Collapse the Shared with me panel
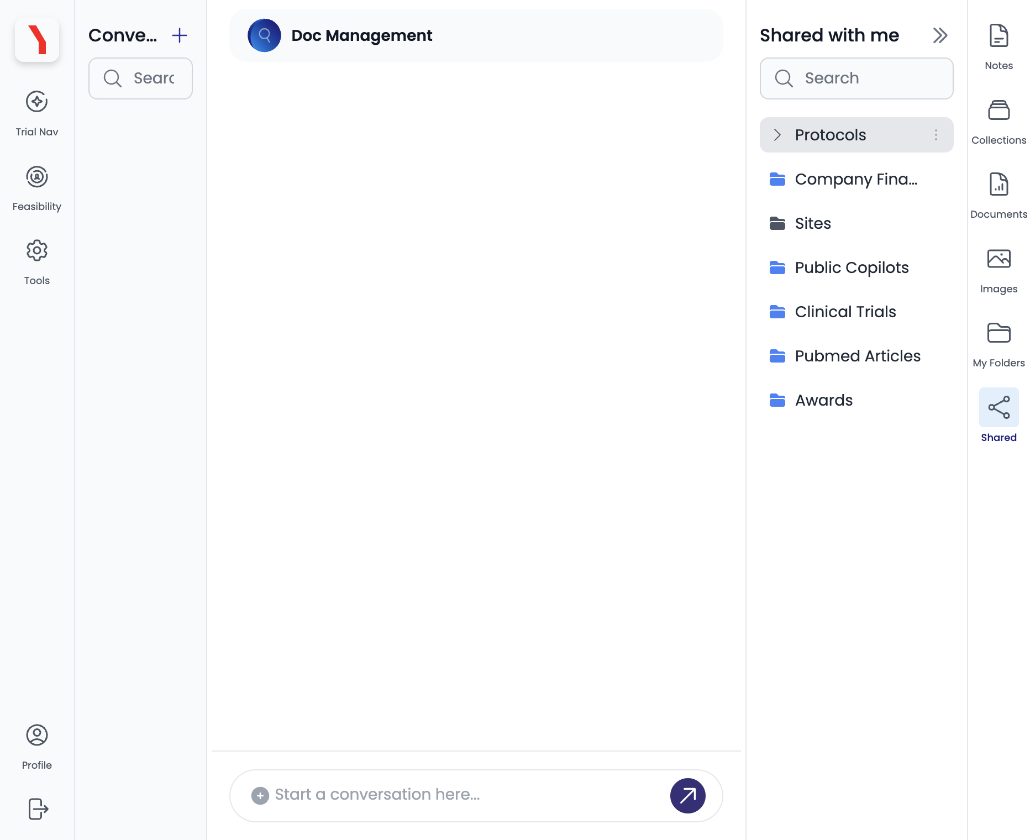 (940, 35)
